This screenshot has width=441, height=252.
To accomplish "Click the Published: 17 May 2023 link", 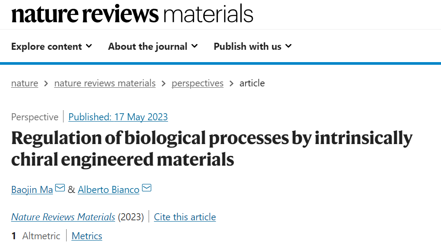I will click(x=118, y=117).
